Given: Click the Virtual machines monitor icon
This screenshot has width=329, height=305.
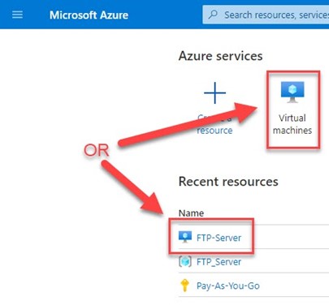Looking at the screenshot, I should (x=292, y=92).
